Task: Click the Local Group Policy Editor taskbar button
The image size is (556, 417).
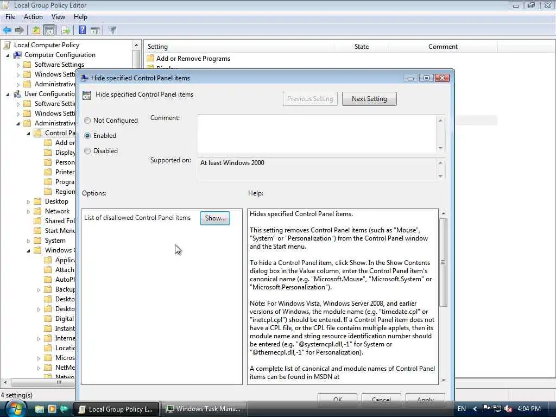Action: click(117, 409)
